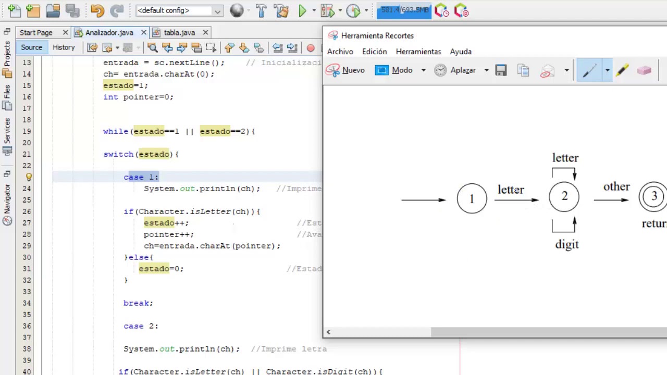Open the default config combo box
This screenshot has width=667, height=375.
(x=180, y=10)
